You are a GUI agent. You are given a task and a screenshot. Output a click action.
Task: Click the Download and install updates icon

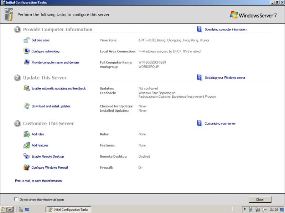coord(27,106)
